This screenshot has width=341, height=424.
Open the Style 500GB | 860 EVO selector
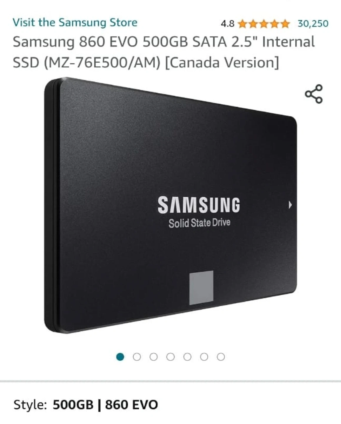[x=86, y=405]
